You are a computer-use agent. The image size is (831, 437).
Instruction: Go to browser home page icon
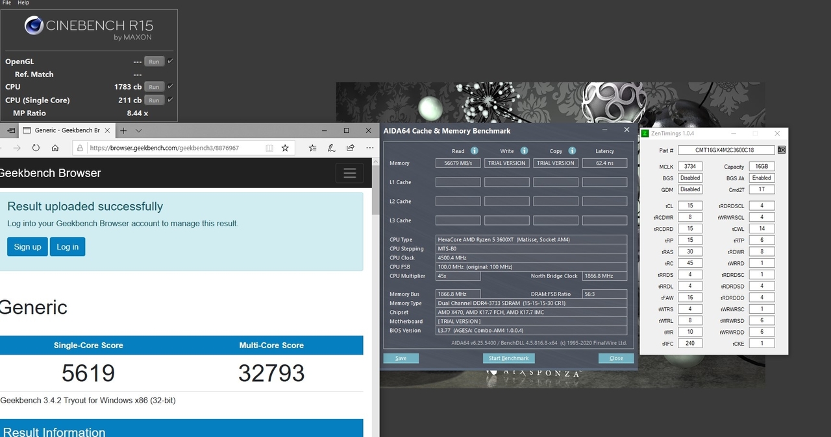55,148
